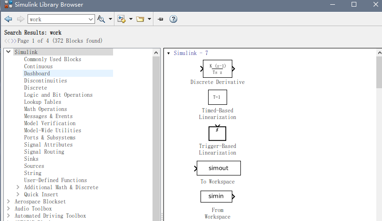Open the folder dropdown arrow
The width and height of the screenshot is (382, 221).
tap(149, 19)
